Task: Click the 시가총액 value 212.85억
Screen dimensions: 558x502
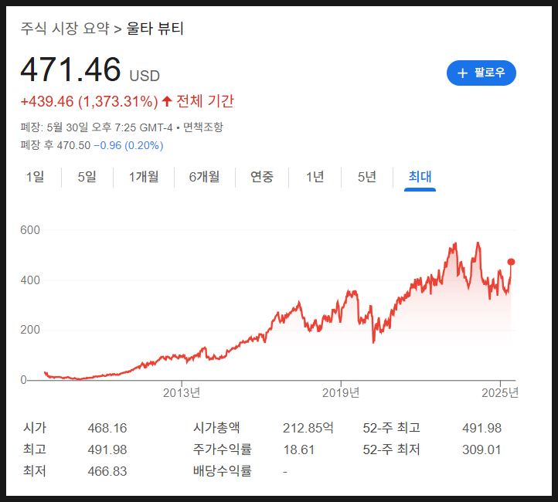Action: [x=308, y=428]
